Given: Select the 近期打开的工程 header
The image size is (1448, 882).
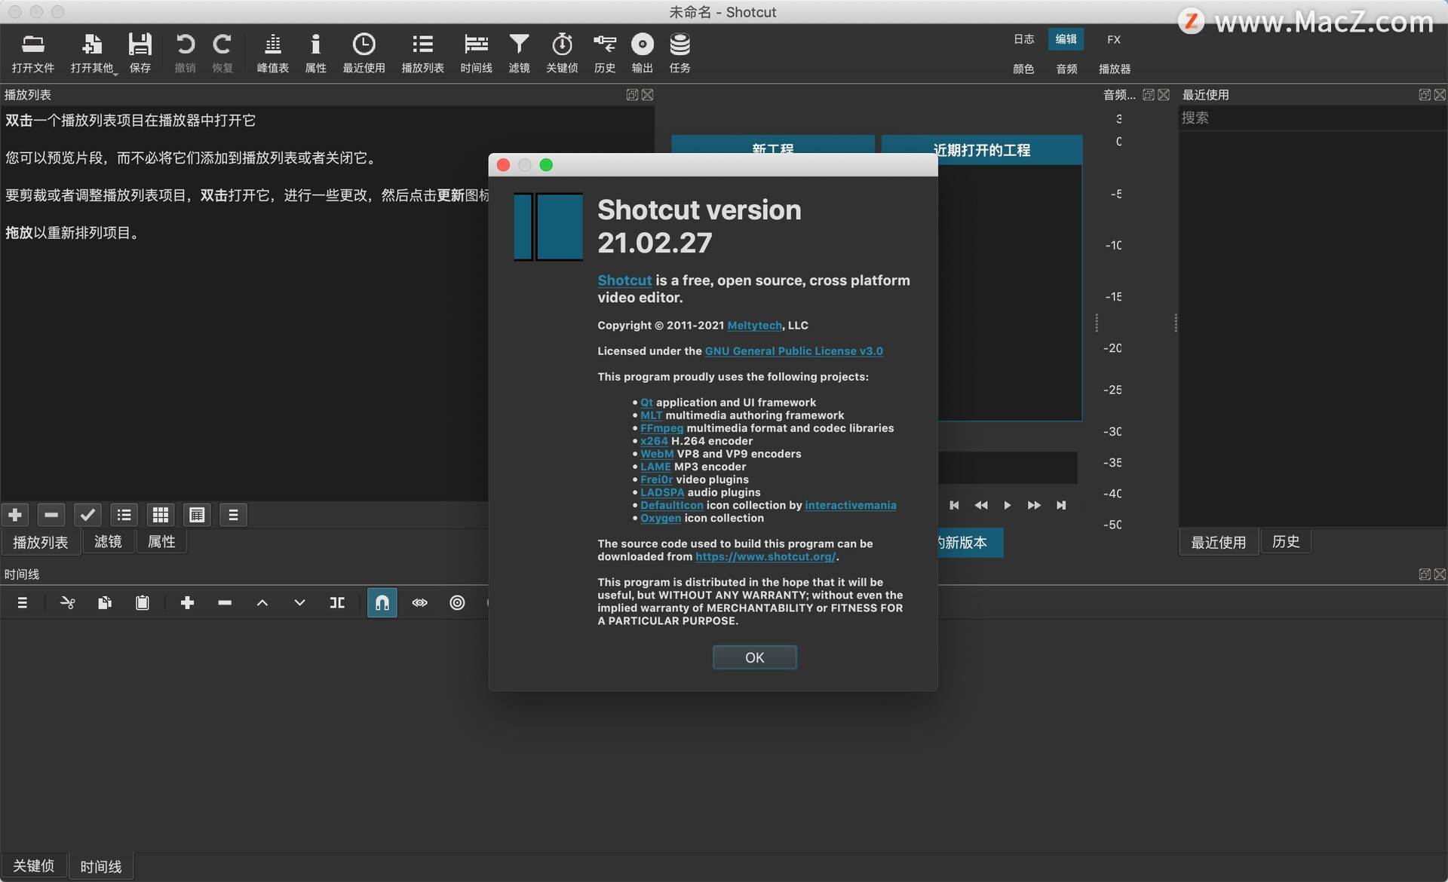Looking at the screenshot, I should [982, 150].
